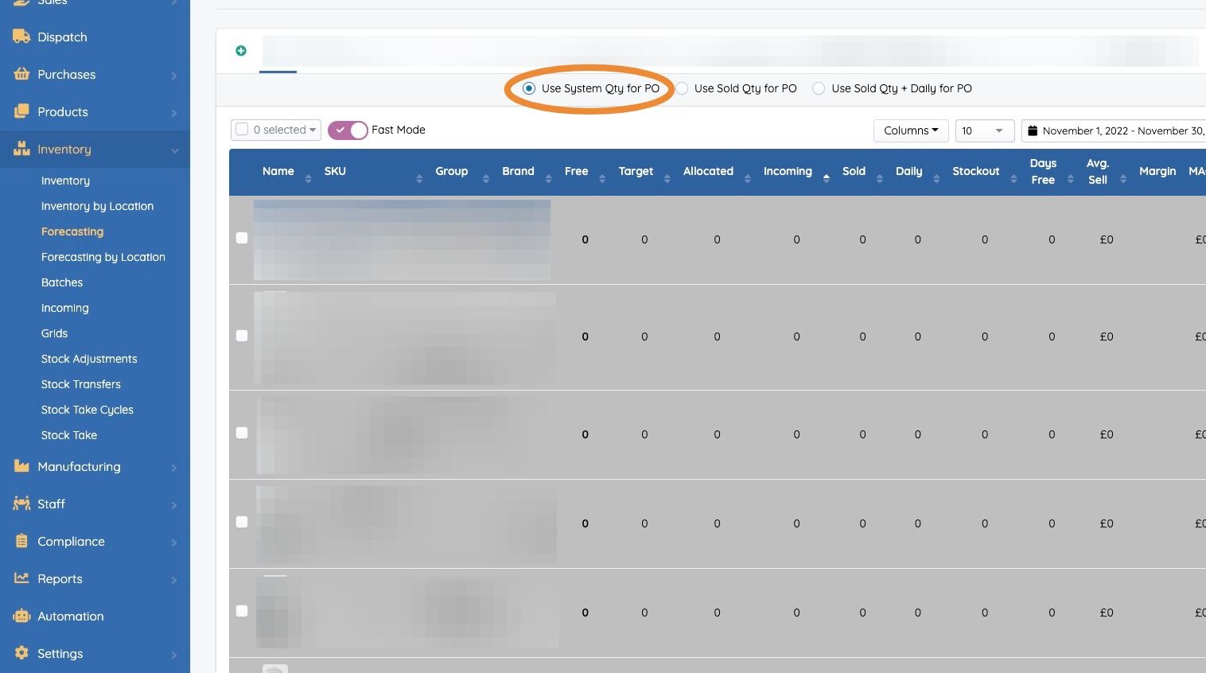1206x673 pixels.
Task: Click the Dispatch truck icon
Action: click(21, 37)
